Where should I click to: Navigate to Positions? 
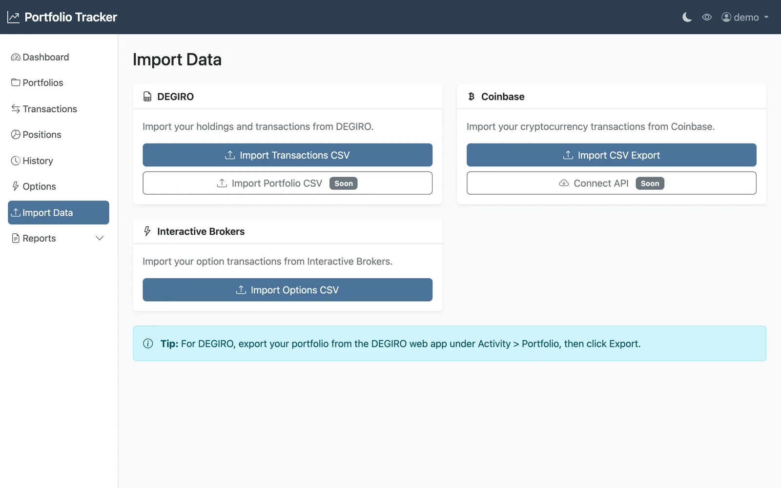click(59, 135)
